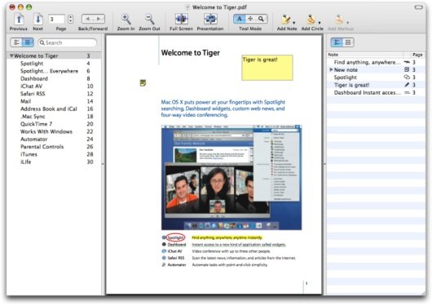432x305 pixels.
Task: Collapse the Welcome to Tiger outline
Action: click(11, 55)
